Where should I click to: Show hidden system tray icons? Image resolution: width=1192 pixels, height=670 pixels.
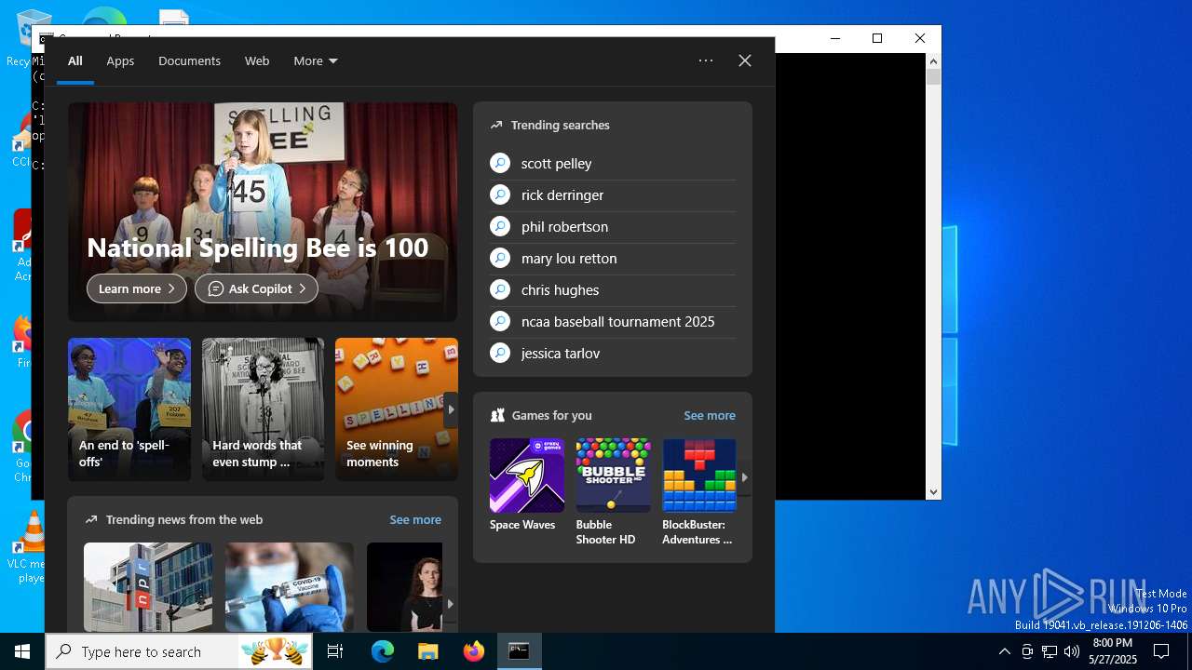click(1004, 651)
